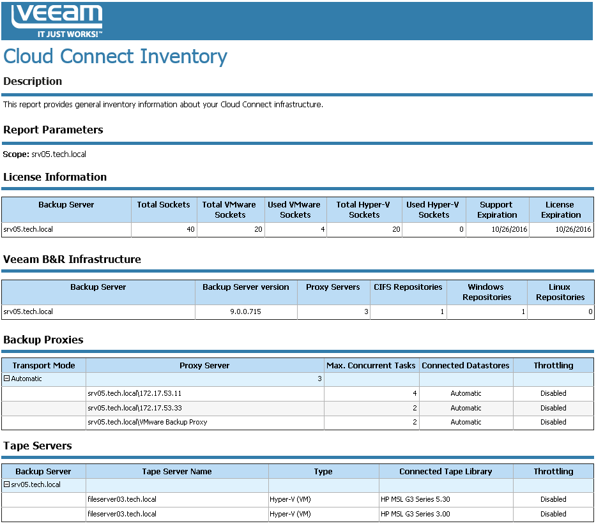
Task: Click the Connected Tape Library column header
Action: click(x=445, y=471)
